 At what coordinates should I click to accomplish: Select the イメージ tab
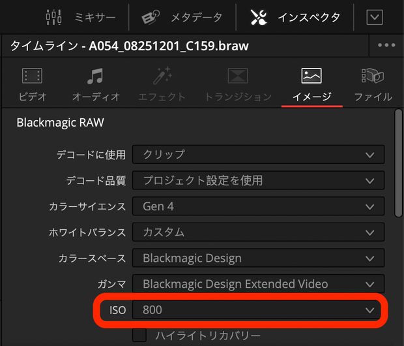(311, 86)
